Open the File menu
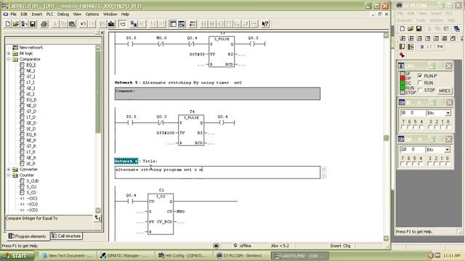This screenshot has height=261, width=465. tap(14, 14)
